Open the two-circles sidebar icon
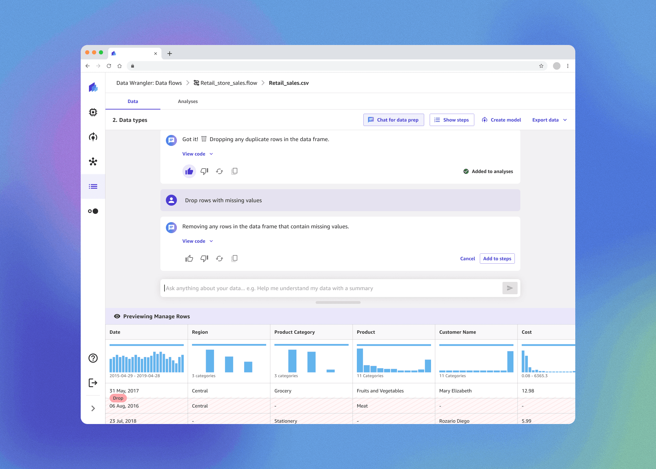 [x=93, y=211]
